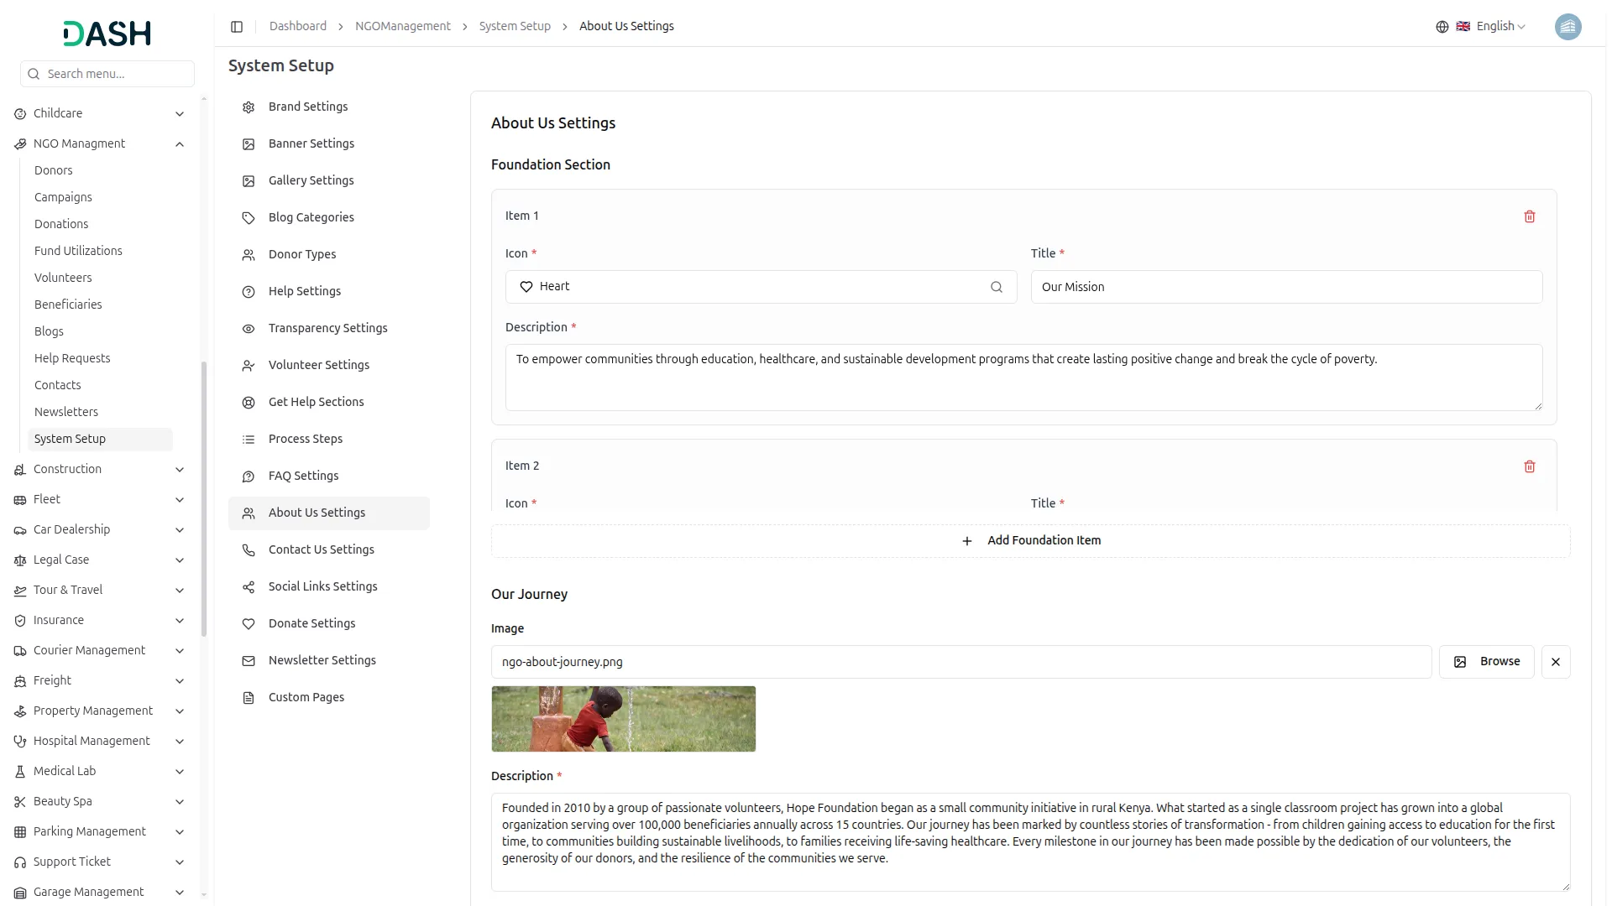Click Browse button for journey image
This screenshot has width=1612, height=906.
tap(1486, 662)
